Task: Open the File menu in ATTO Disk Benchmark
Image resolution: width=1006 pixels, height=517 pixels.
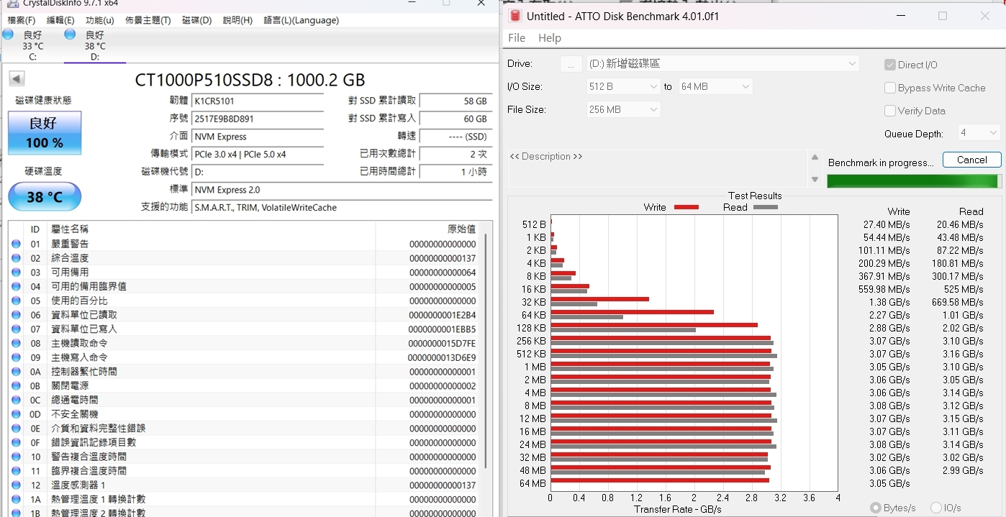Action: (x=517, y=38)
